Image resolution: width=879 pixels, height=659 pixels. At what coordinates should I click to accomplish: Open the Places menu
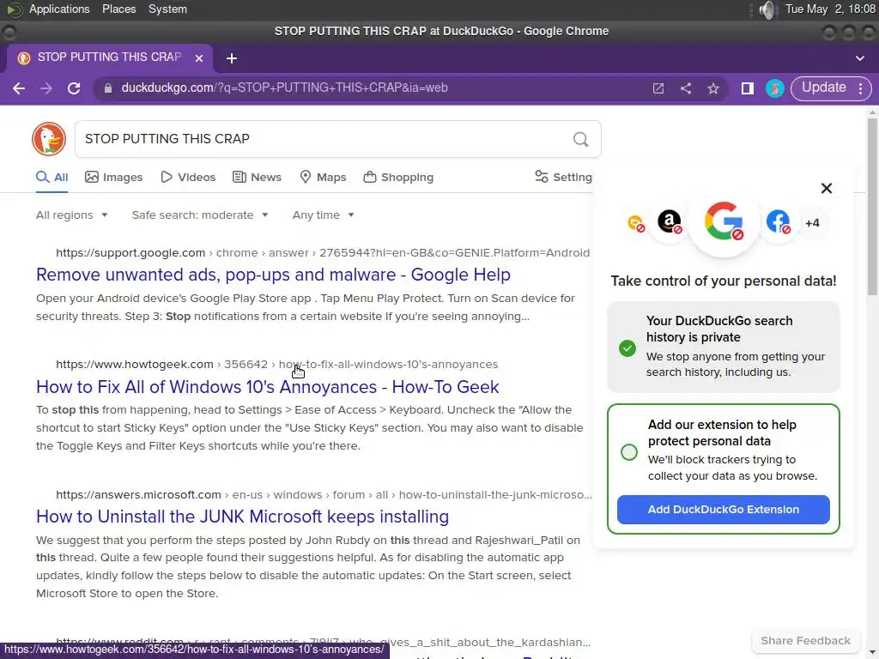click(118, 9)
